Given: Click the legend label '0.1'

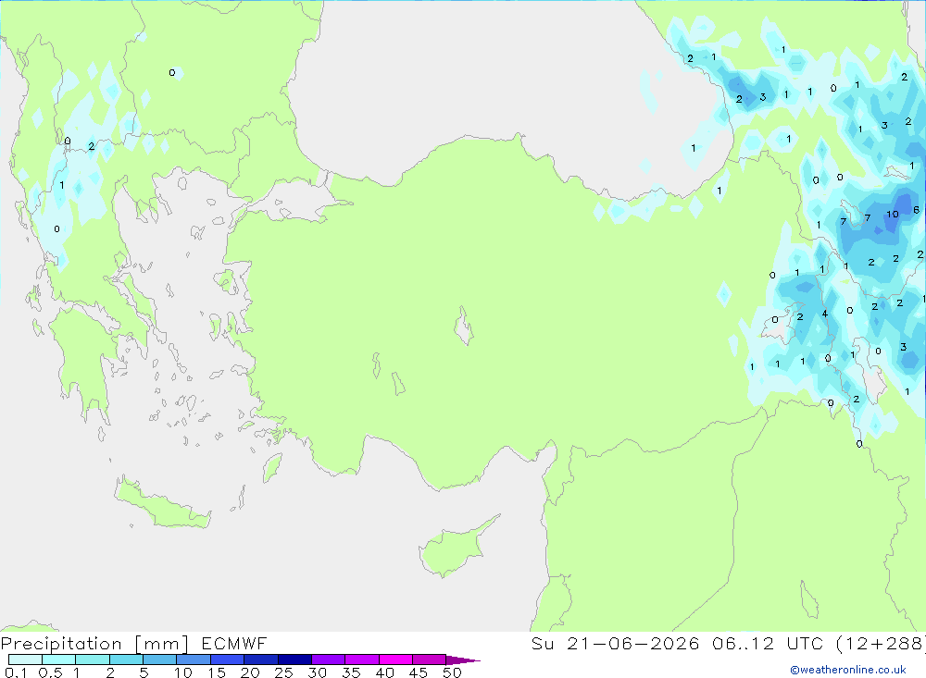Looking at the screenshot, I should point(16,672).
